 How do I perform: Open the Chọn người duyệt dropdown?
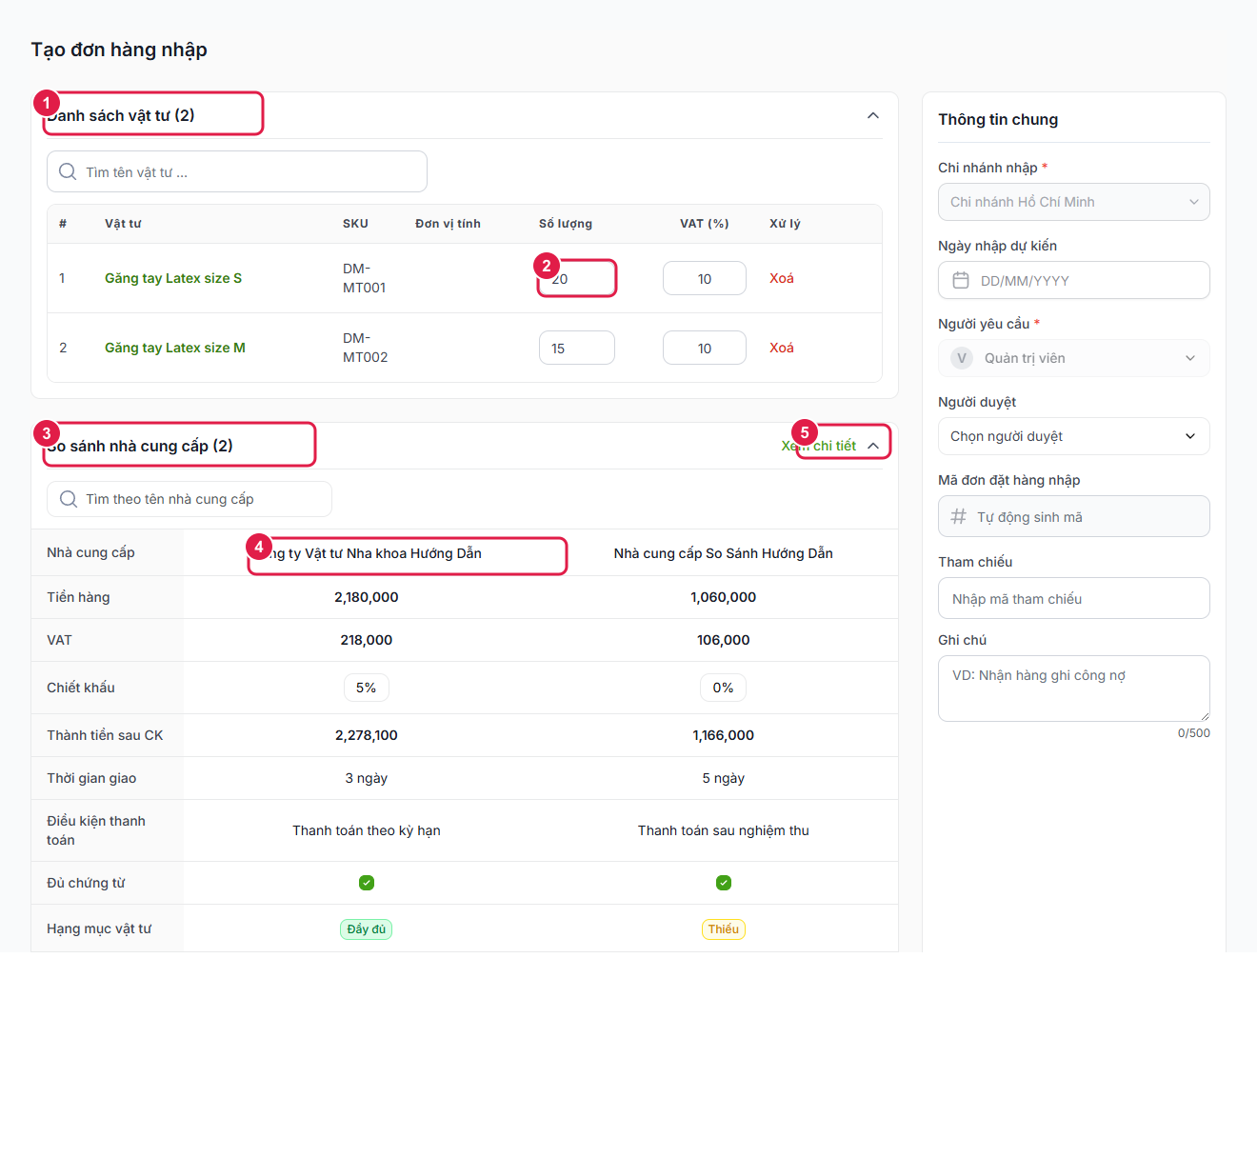pos(1074,436)
